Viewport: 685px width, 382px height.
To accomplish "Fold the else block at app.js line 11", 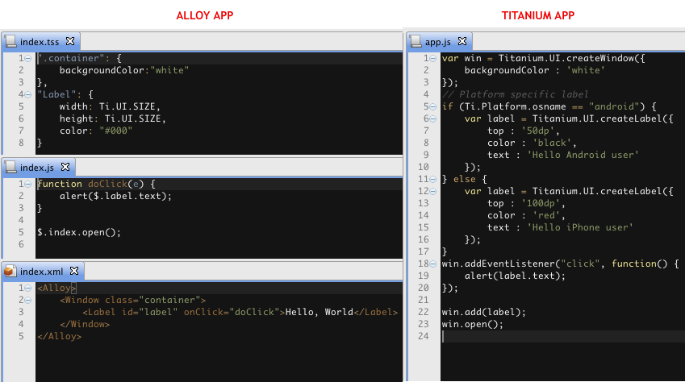I will tap(433, 180).
